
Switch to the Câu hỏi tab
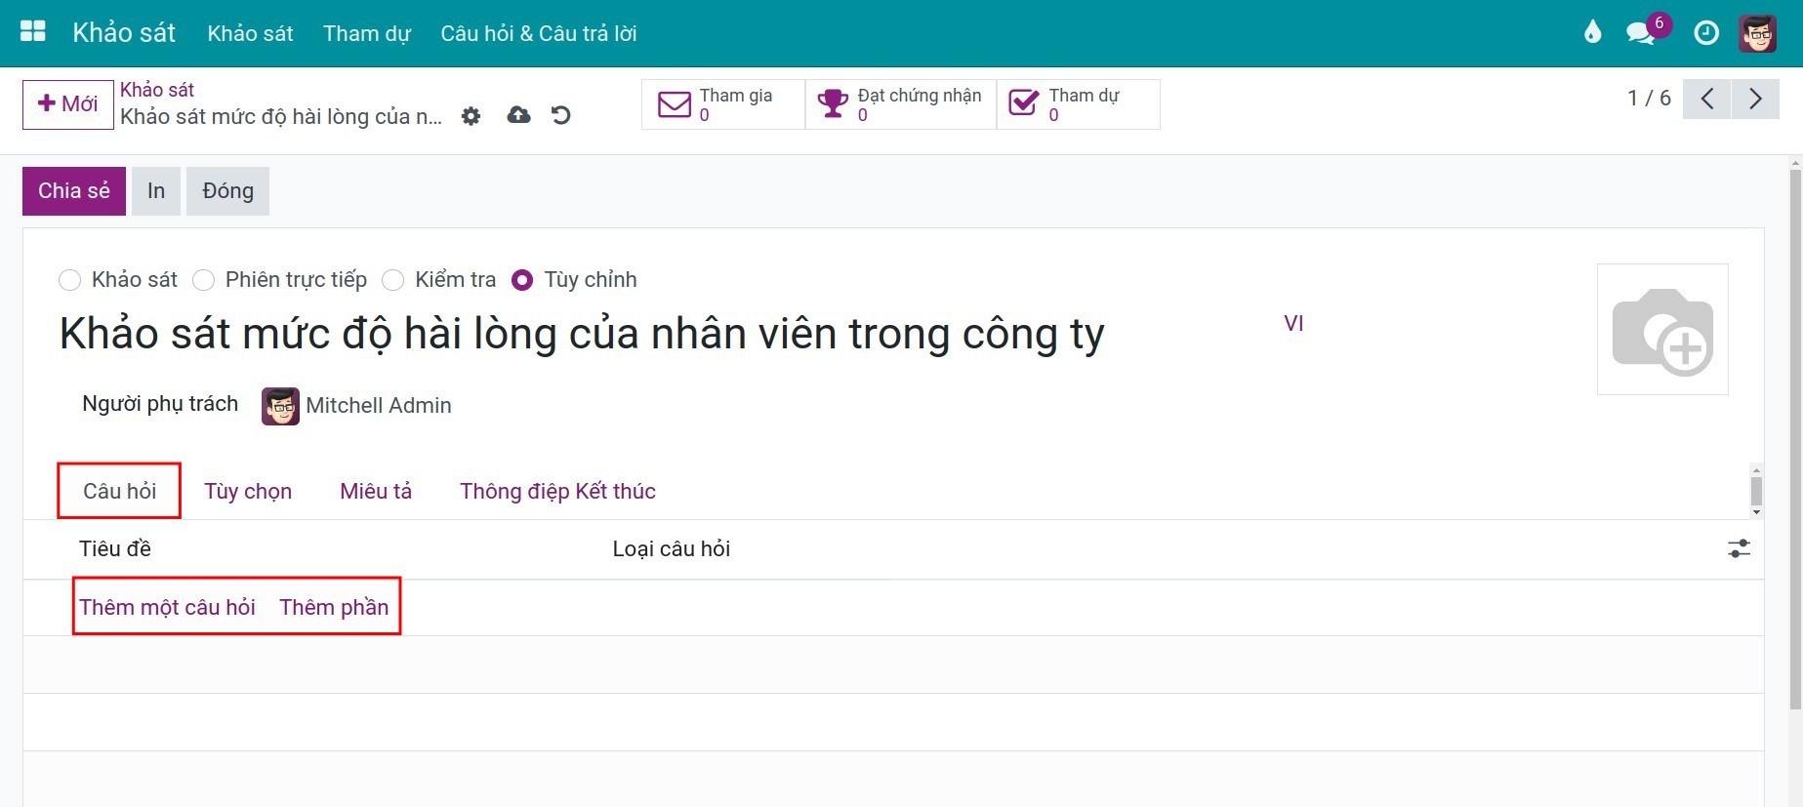pyautogui.click(x=119, y=491)
